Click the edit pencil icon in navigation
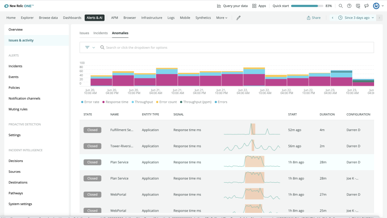 tap(238, 18)
